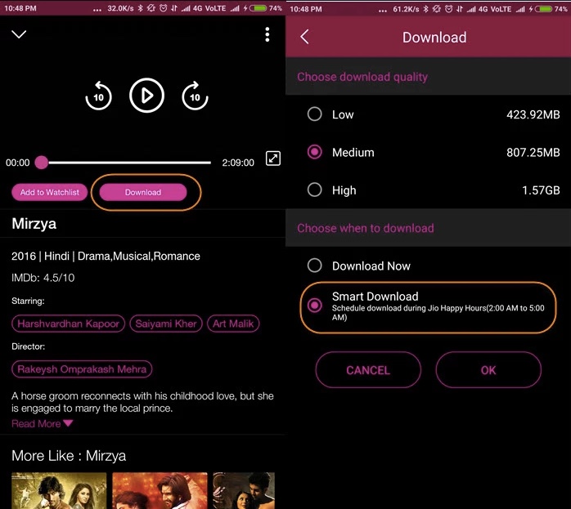Expand description with Read More
Viewport: 571px width, 509px height.
(x=43, y=423)
